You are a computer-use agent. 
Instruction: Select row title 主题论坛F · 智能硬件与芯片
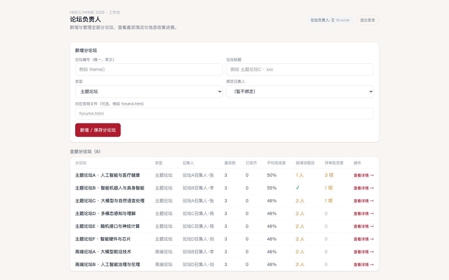click(103, 239)
